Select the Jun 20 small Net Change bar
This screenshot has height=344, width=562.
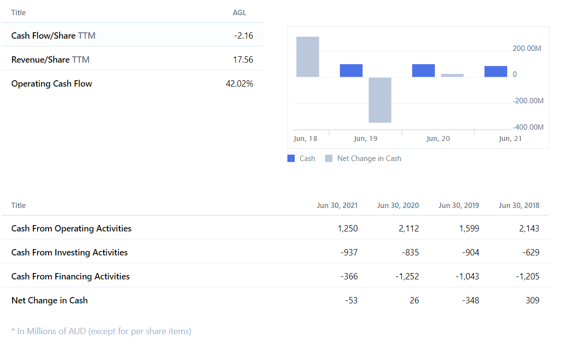click(452, 75)
